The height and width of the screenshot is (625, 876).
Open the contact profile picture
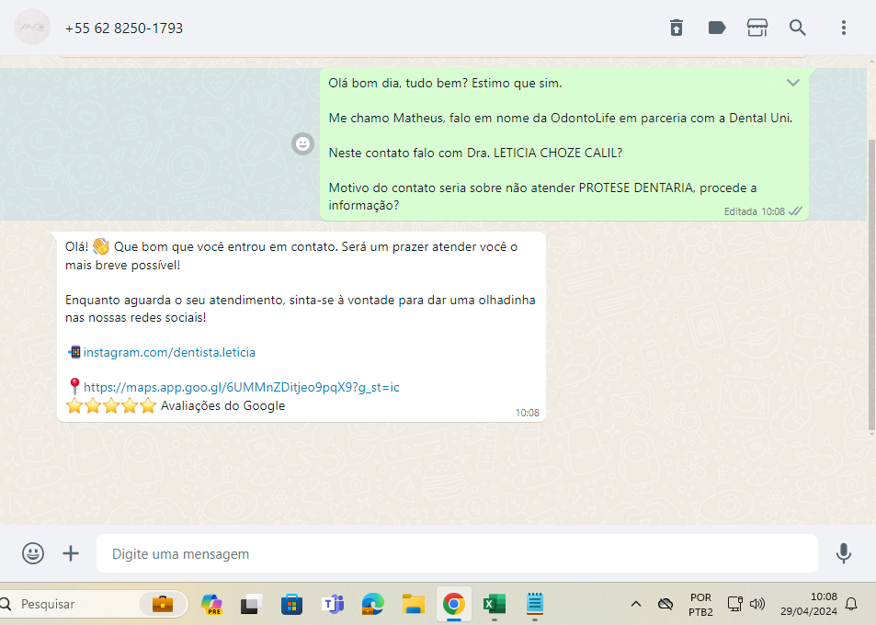[x=32, y=27]
